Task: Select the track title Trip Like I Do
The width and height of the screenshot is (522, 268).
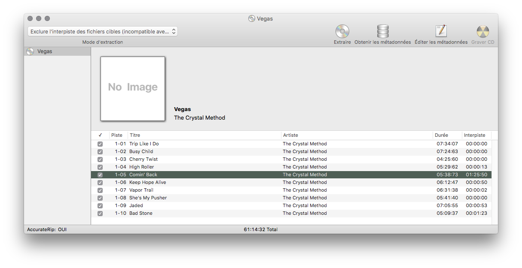Action: coord(144,144)
